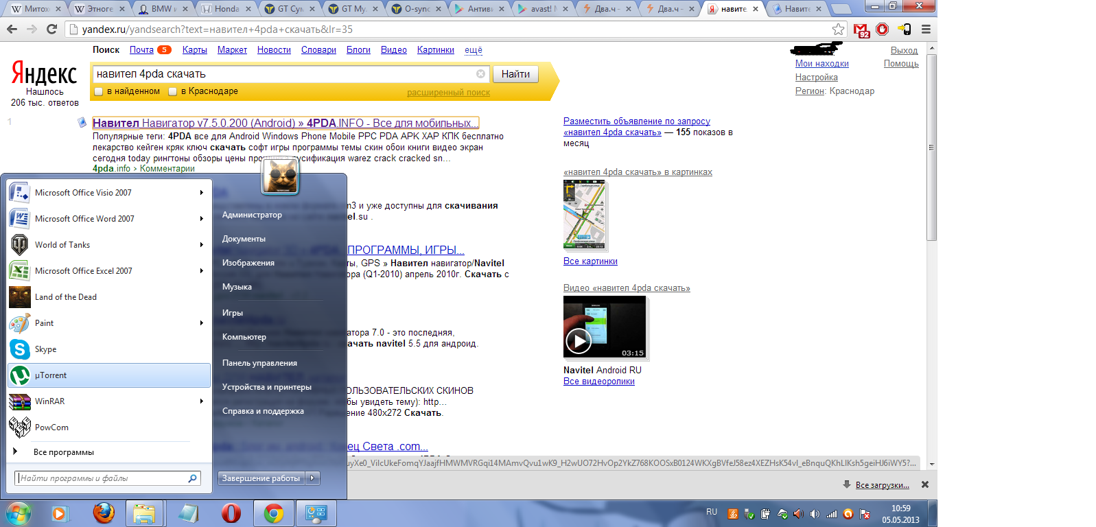Click the orange Avast tray icon
The width and height of the screenshot is (1096, 527).
(848, 513)
